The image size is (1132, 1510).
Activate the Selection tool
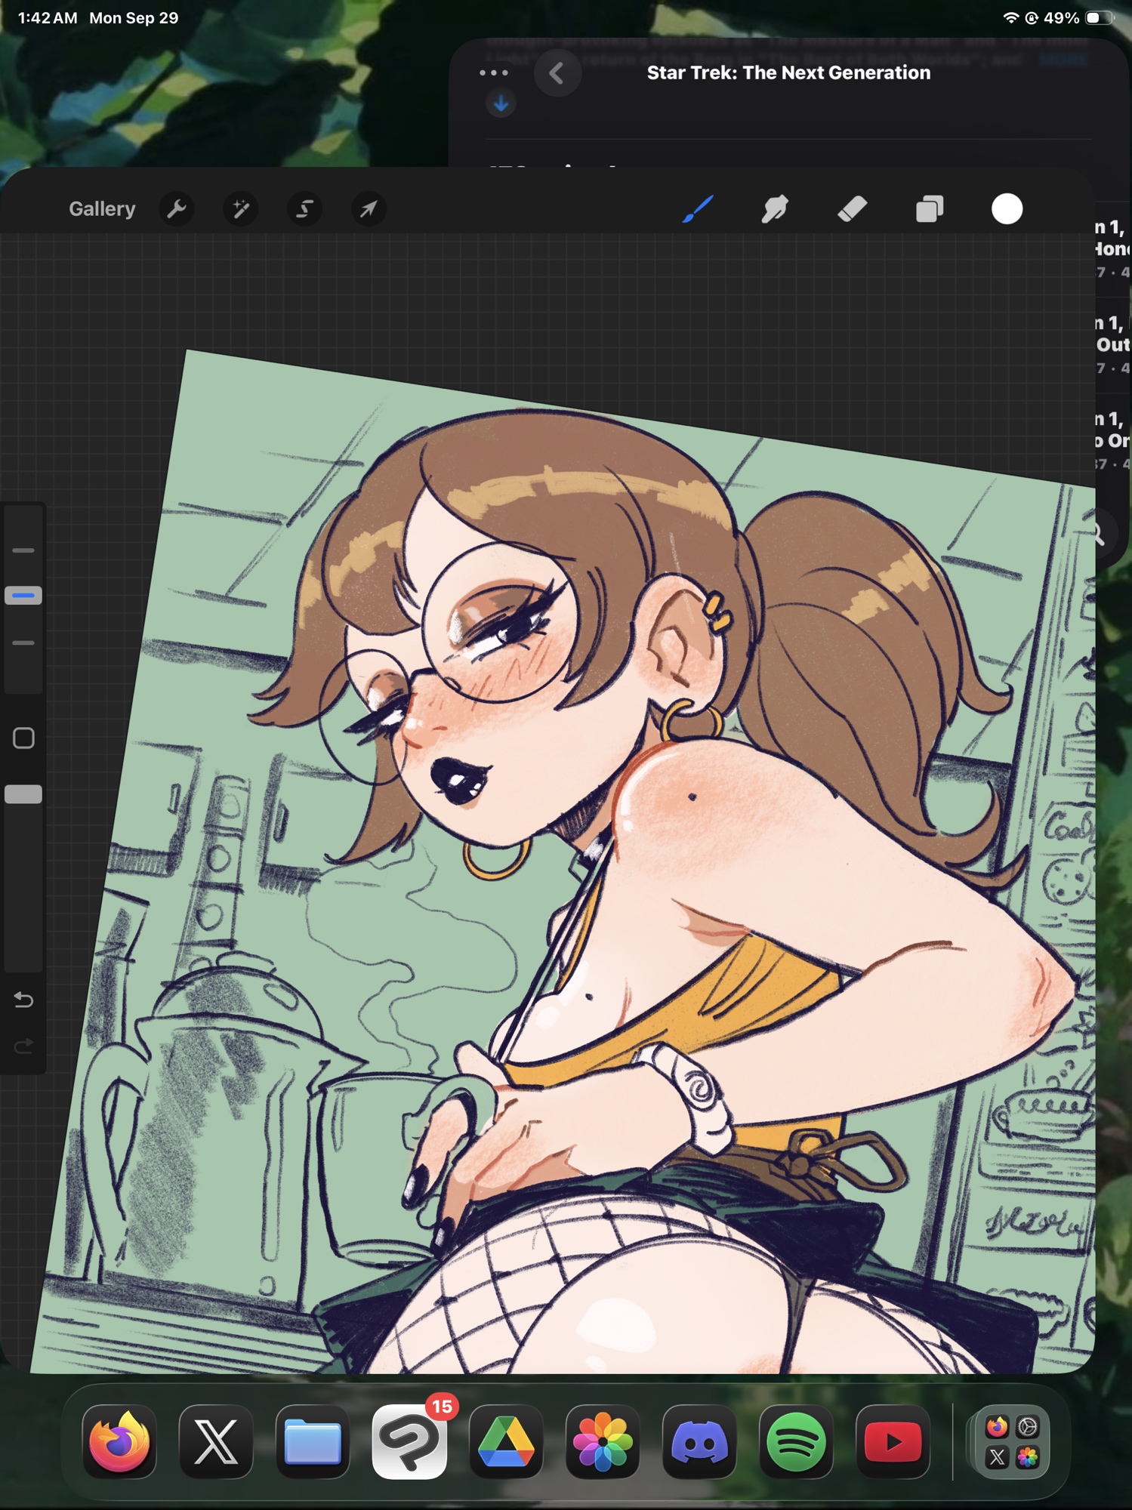click(x=304, y=208)
